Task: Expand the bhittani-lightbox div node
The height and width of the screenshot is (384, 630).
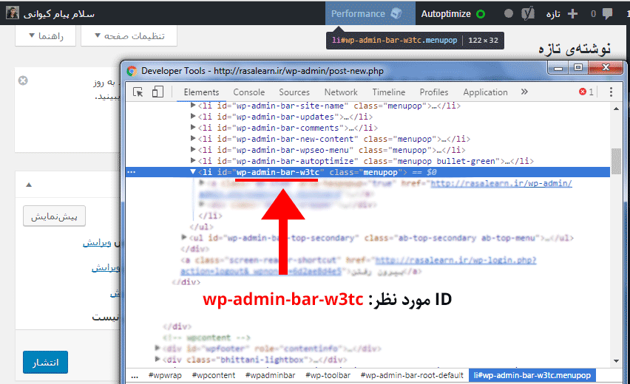Action: pyautogui.click(x=157, y=359)
